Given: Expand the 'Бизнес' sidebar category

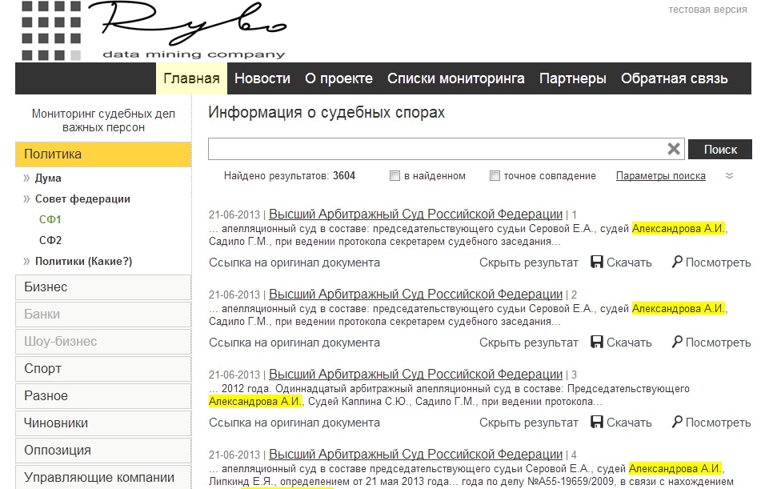Looking at the screenshot, I should click(x=102, y=287).
